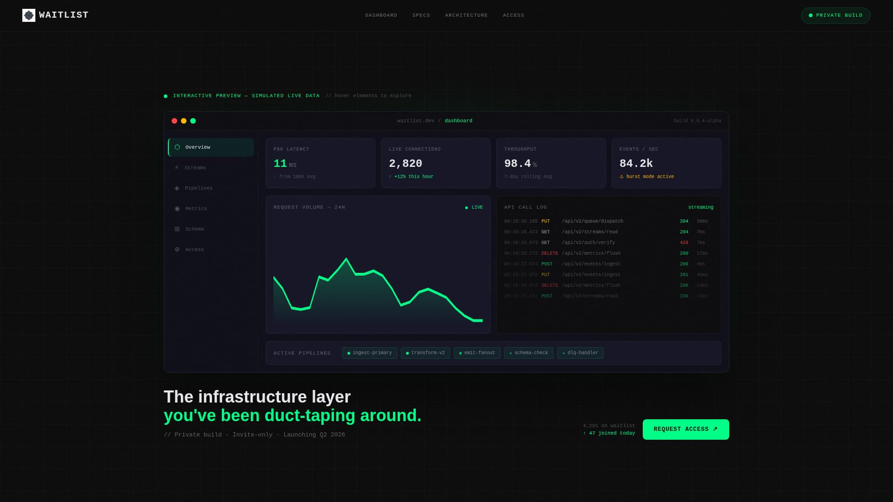Click the POST /api/v2/events/ingest log entry
This screenshot has height=502, width=893.
[608, 264]
